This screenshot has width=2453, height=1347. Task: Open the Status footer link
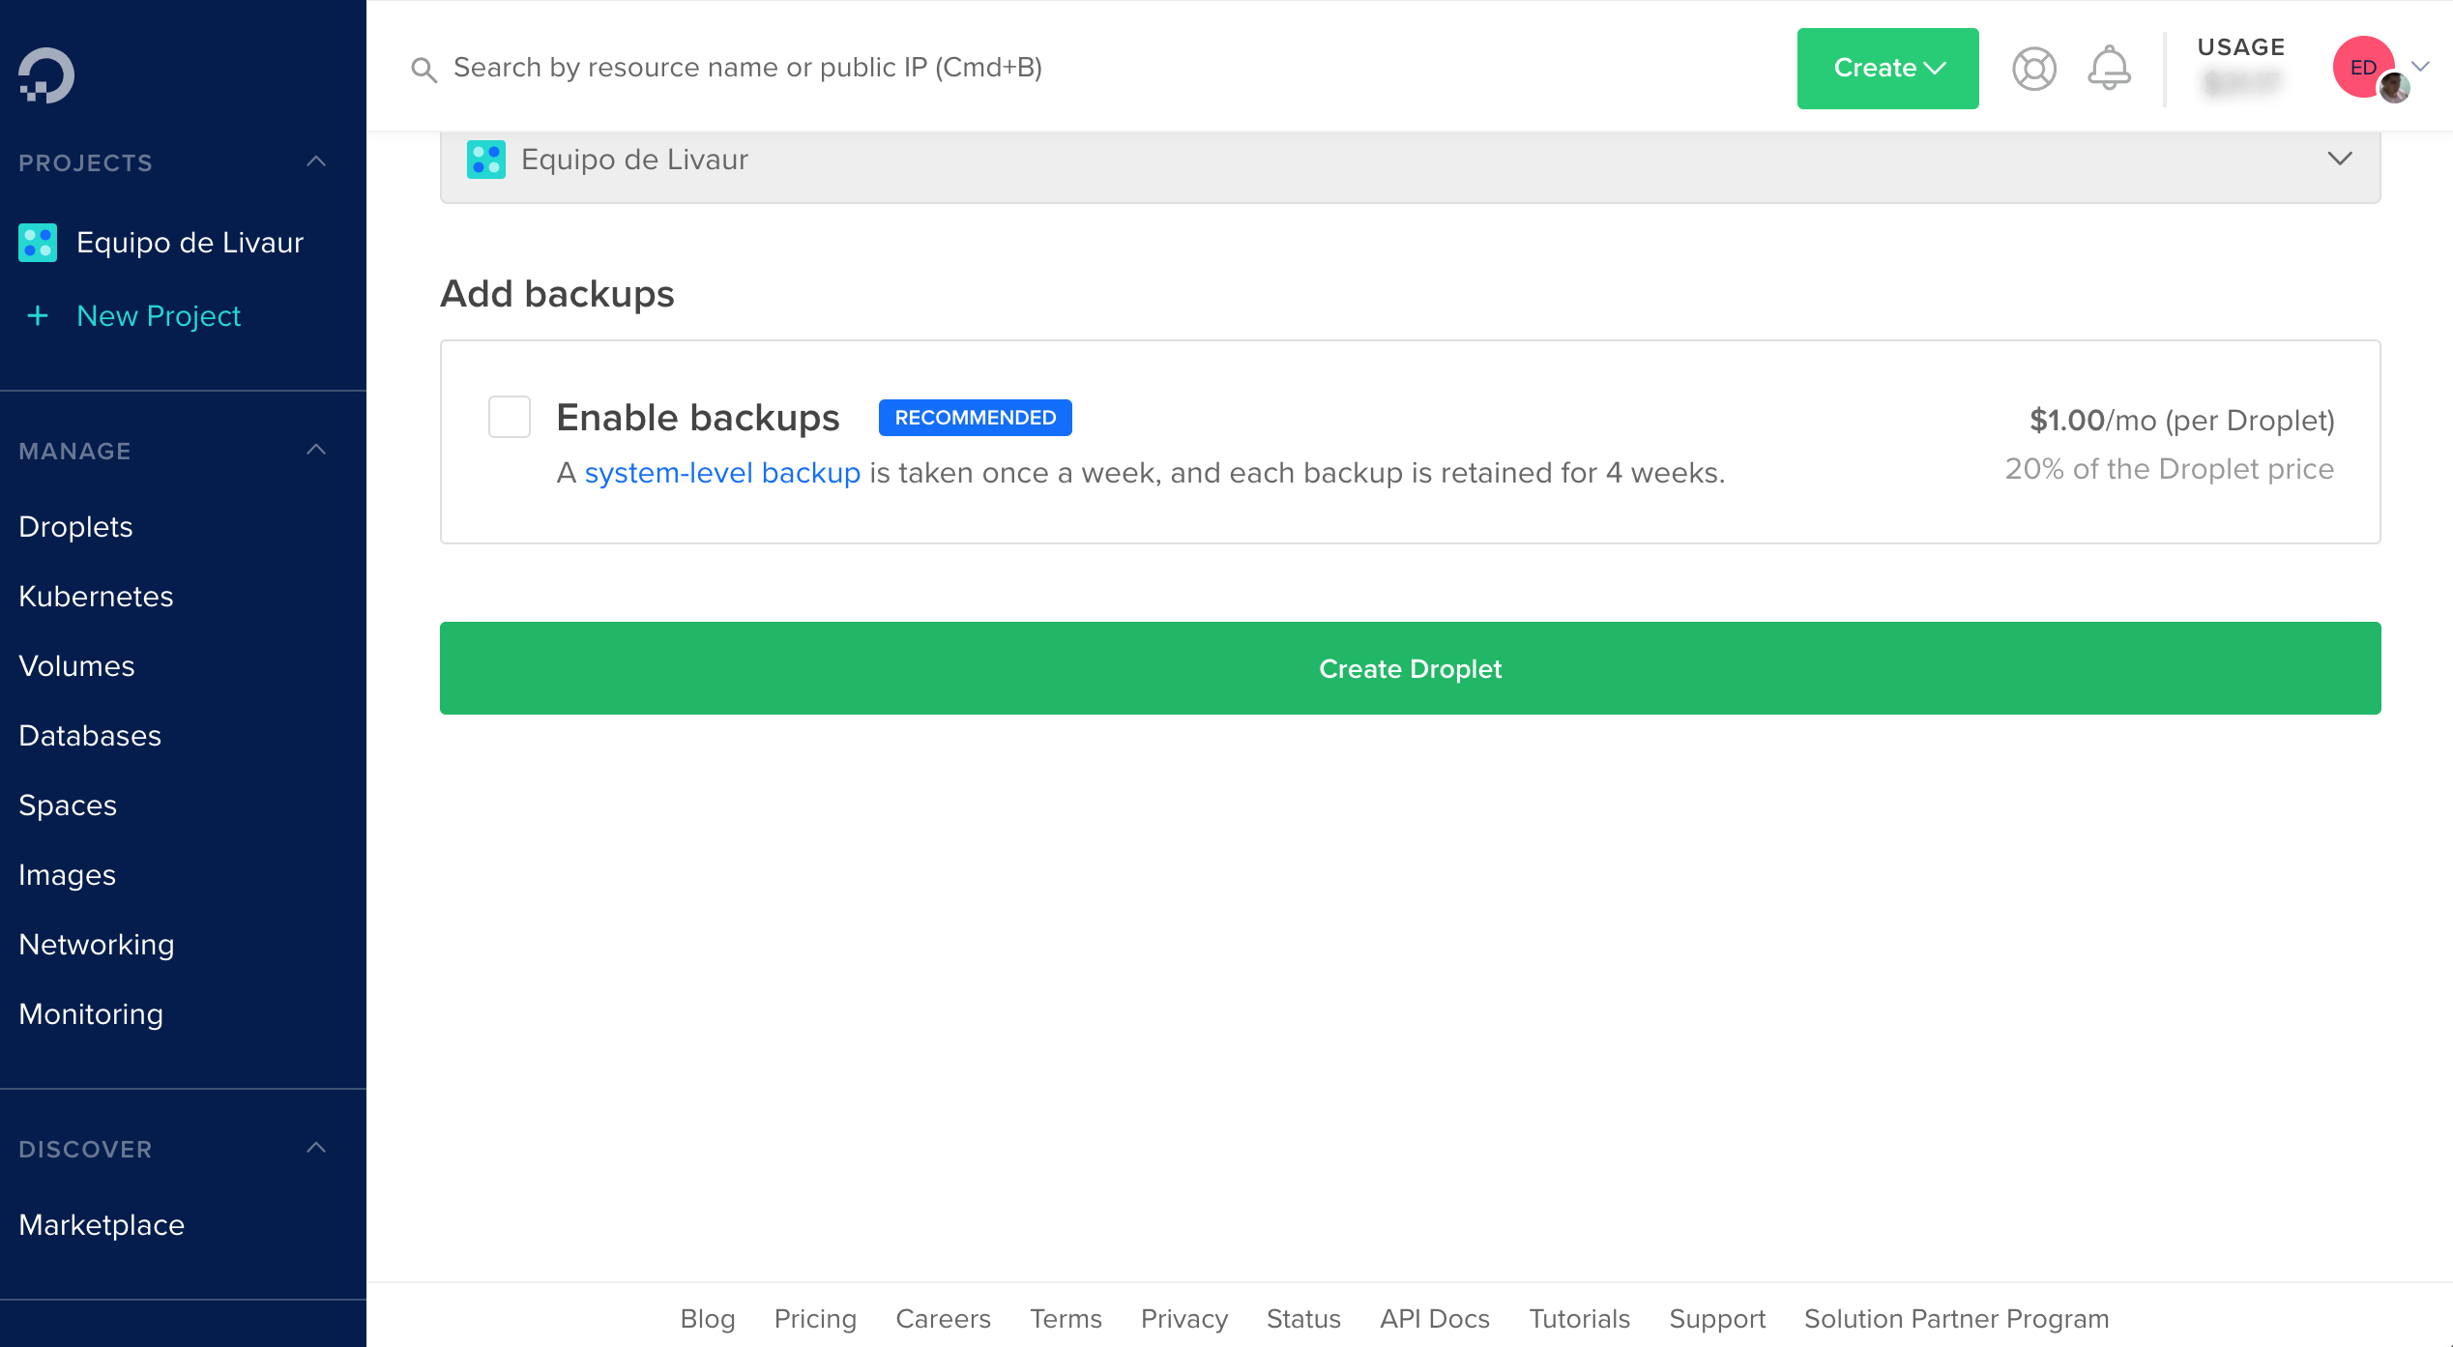click(1303, 1319)
